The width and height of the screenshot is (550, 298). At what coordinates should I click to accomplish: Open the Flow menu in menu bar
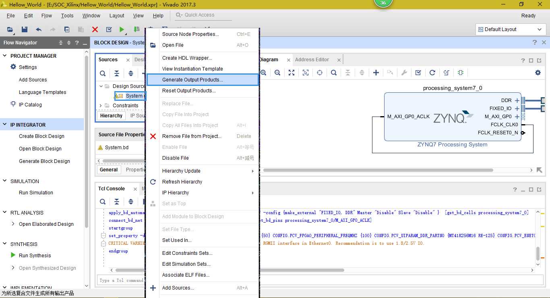tap(47, 15)
